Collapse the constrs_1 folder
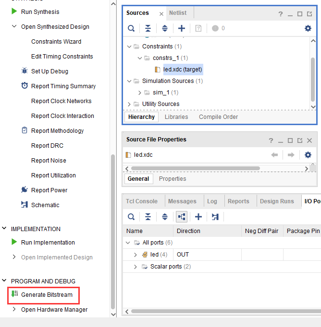 tap(140, 58)
